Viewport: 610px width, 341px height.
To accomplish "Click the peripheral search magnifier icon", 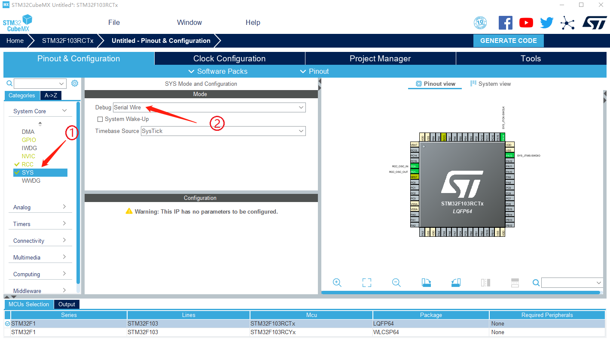I will (x=9, y=83).
